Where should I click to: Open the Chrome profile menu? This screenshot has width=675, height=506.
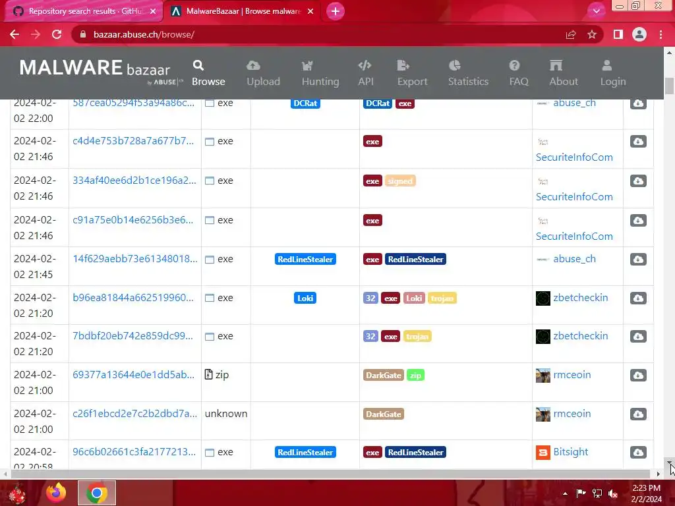(639, 34)
